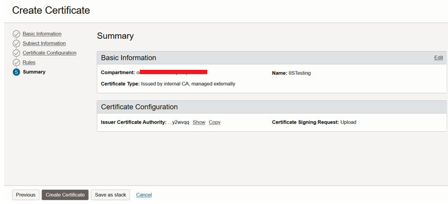Click the Basic Information panel header
The image size is (448, 204).
(x=129, y=58)
